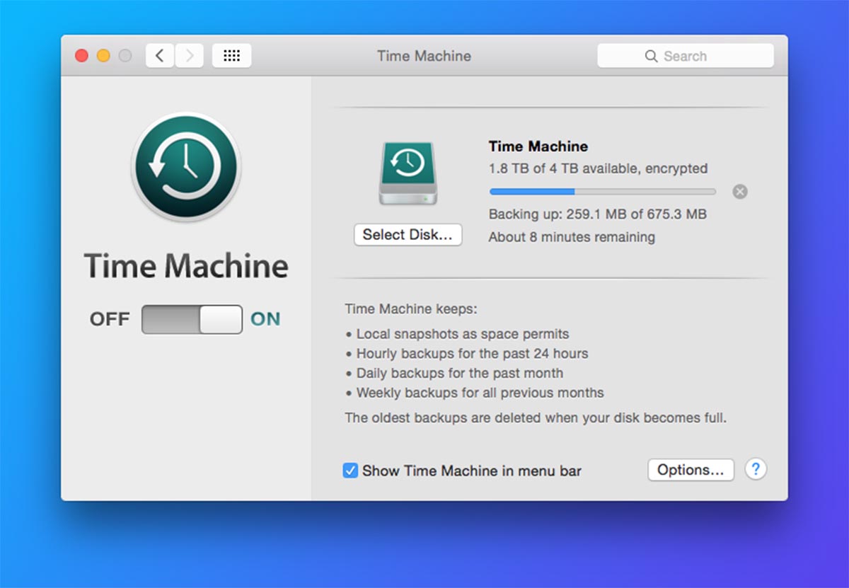Uncheck Show Time Machine in menu bar

[350, 471]
